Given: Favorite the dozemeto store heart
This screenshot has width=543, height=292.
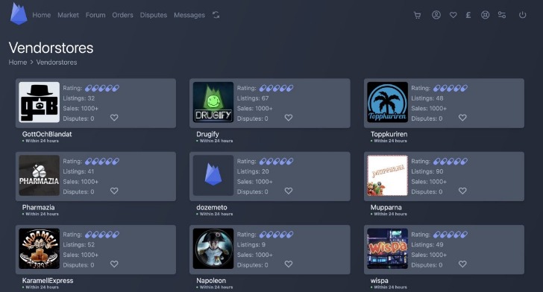Looking at the screenshot, I should 289,191.
